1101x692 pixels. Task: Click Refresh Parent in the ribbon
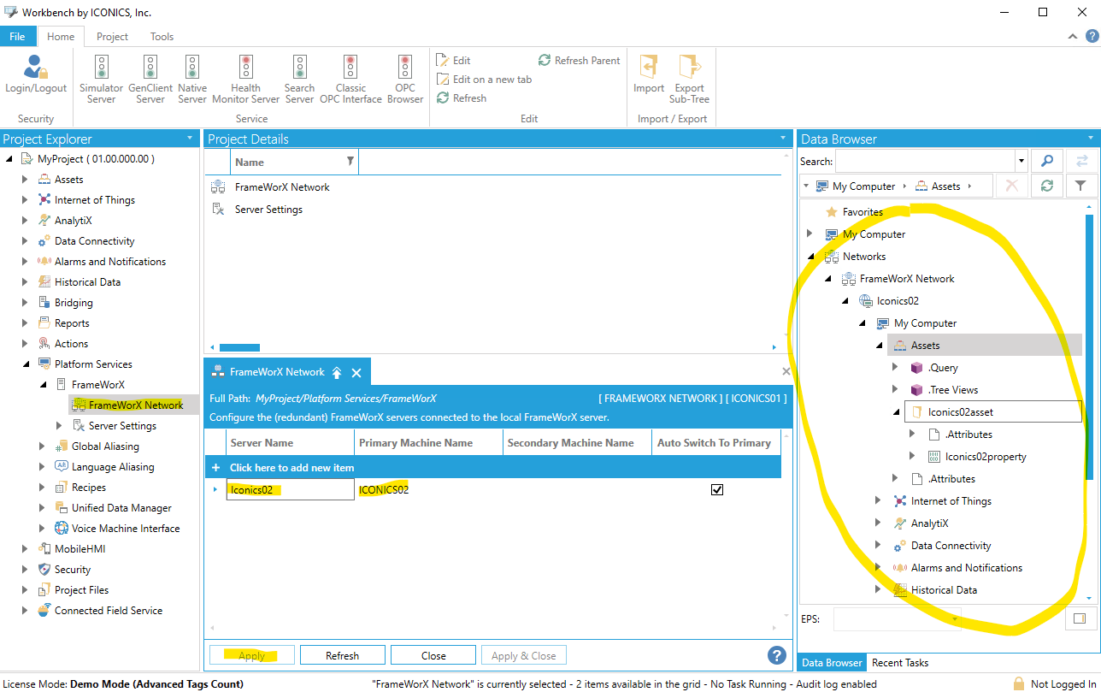pyautogui.click(x=579, y=60)
